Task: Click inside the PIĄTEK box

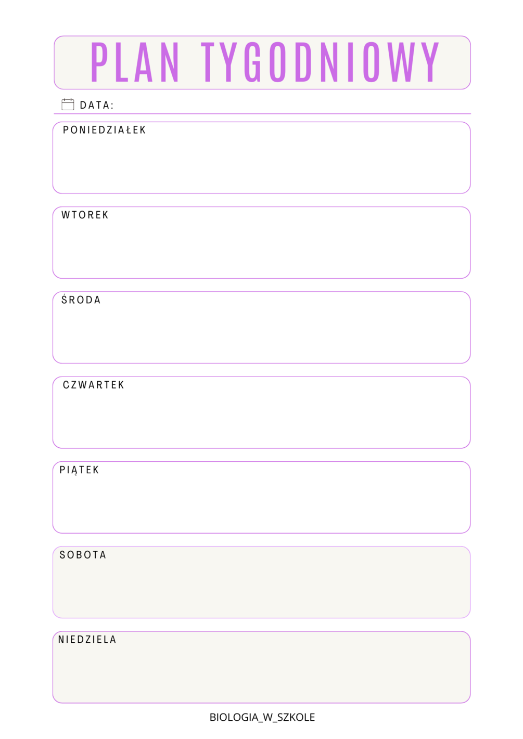Action: 262,497
